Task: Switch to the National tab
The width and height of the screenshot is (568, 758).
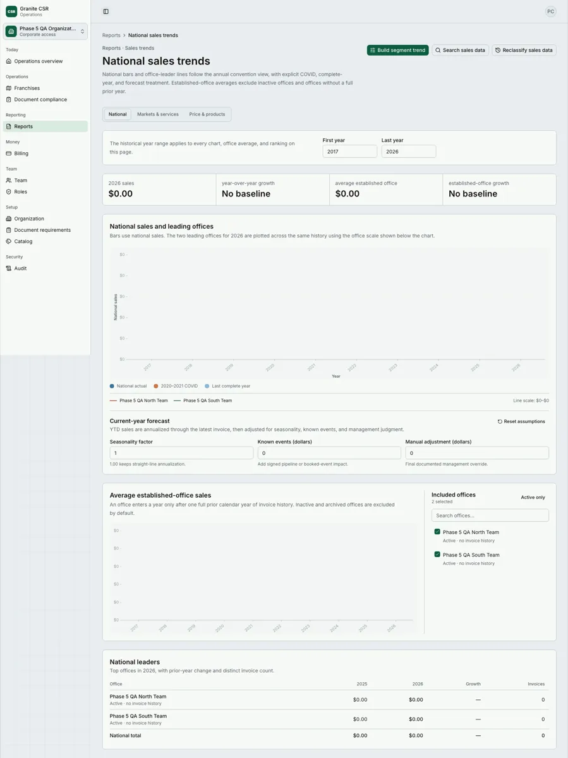Action: pyautogui.click(x=118, y=114)
